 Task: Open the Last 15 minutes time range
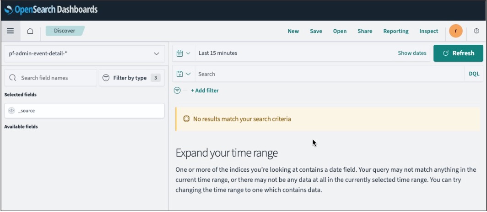coord(218,53)
